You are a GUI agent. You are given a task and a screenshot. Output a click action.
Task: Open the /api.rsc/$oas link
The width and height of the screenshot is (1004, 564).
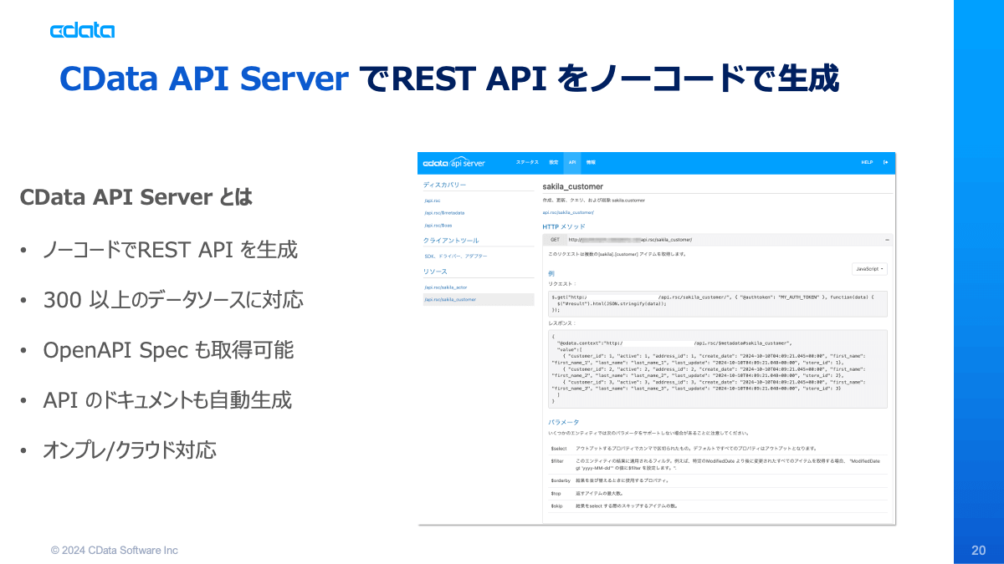coord(438,225)
